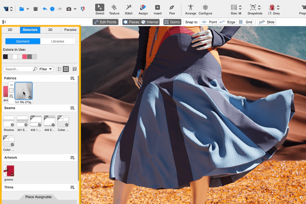Open the Size: M selector
Image resolution: width=306 pixels, height=204 pixels.
[x=236, y=9]
